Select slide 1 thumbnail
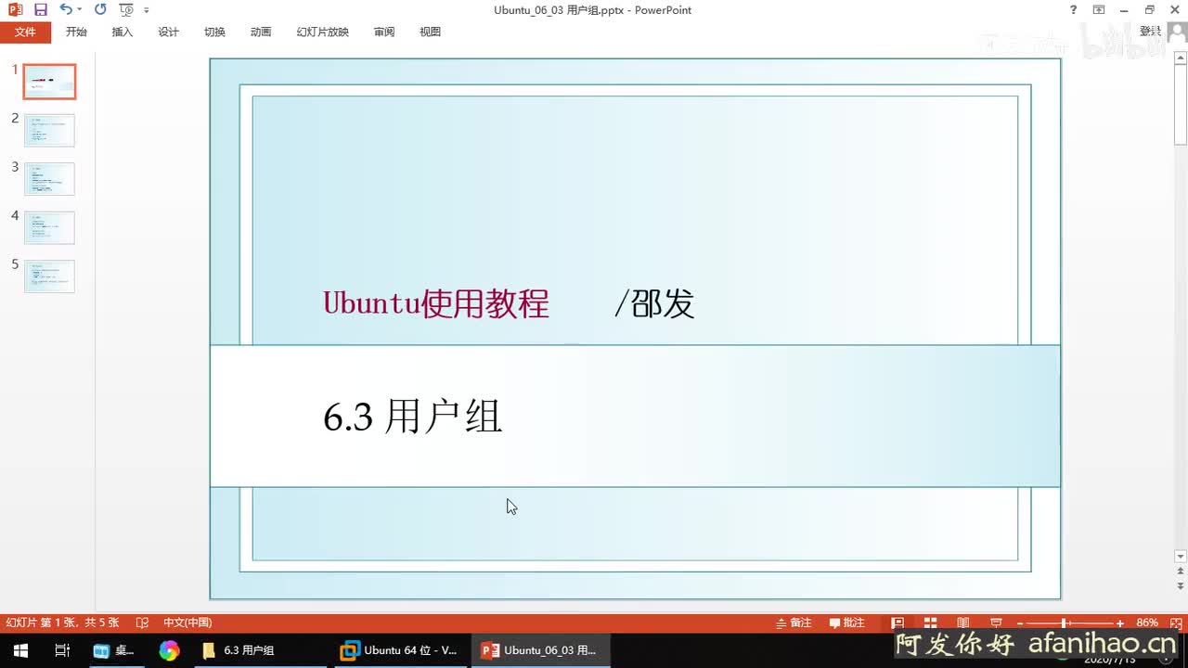Viewport: 1188px width, 668px height. pyautogui.click(x=49, y=82)
